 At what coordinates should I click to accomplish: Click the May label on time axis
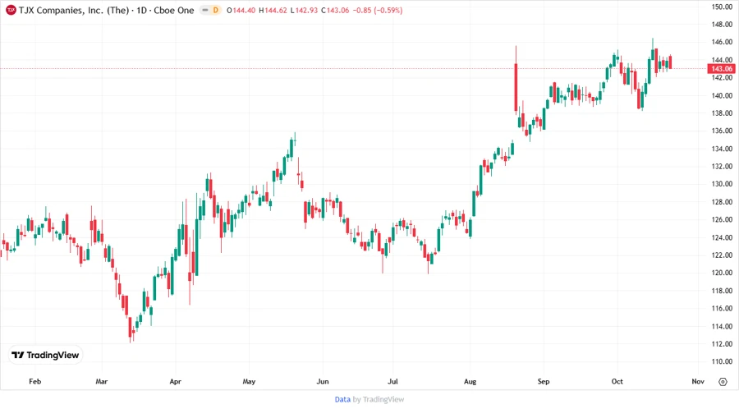coord(249,381)
